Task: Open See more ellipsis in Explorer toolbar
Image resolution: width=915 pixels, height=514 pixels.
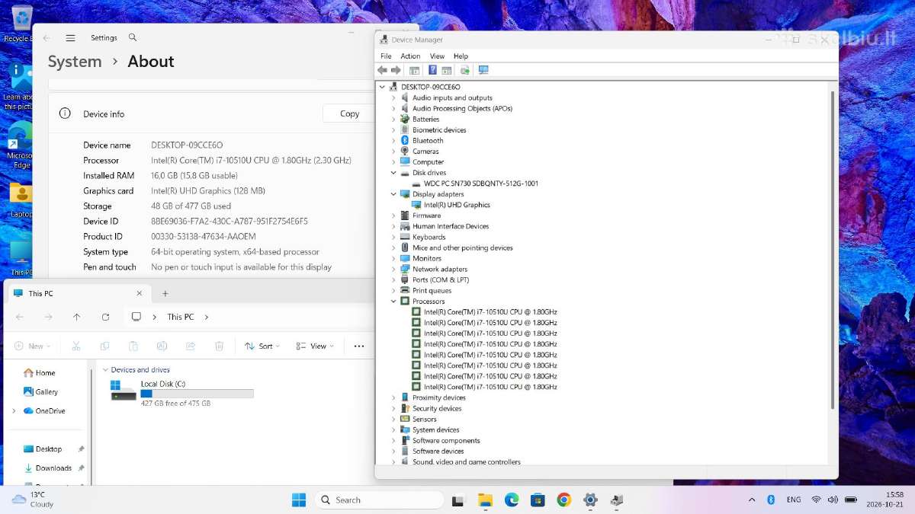Action: (x=359, y=346)
